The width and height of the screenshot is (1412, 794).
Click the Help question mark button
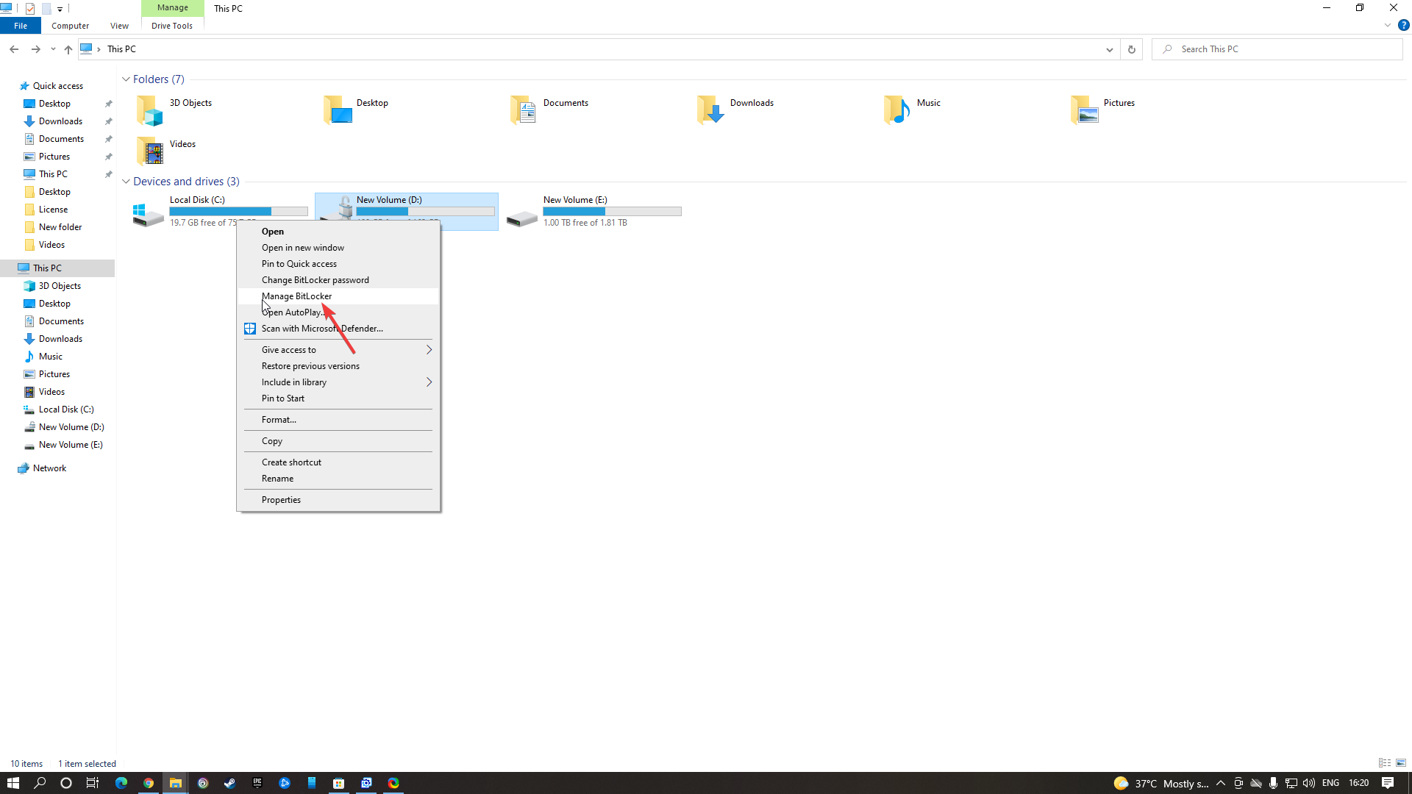tap(1405, 25)
